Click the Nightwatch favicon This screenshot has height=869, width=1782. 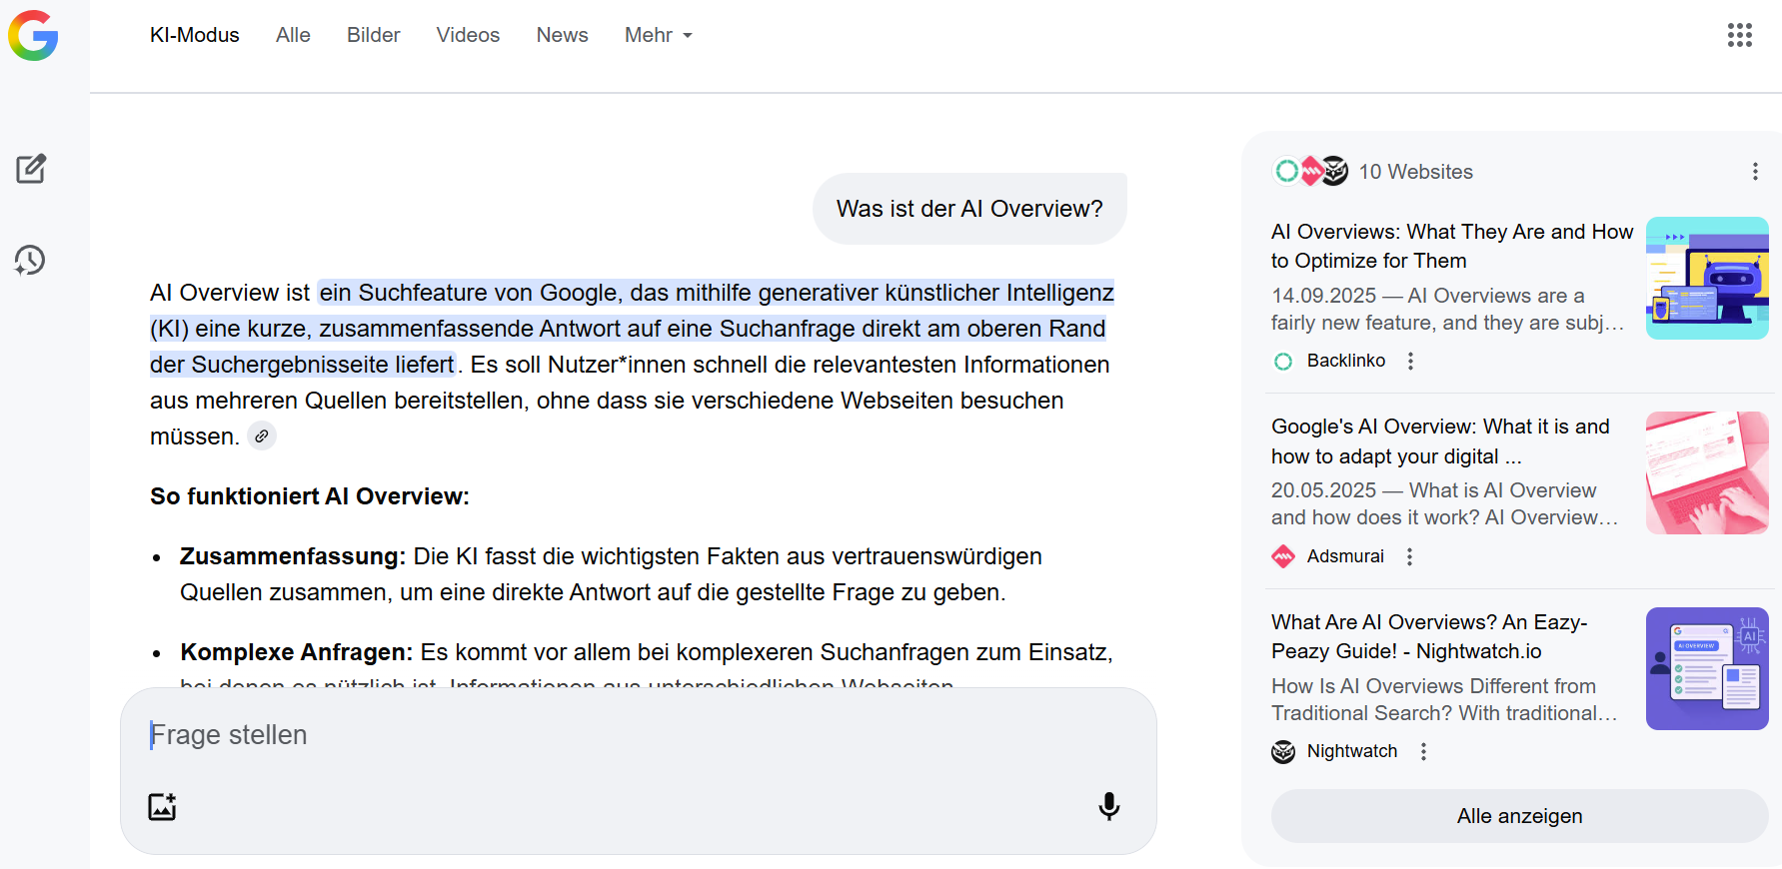click(1283, 751)
